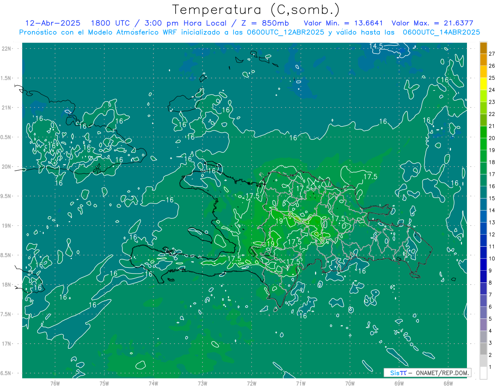Click the "20N" latitude label
Screen dimensions: 503x389
point(7,167)
